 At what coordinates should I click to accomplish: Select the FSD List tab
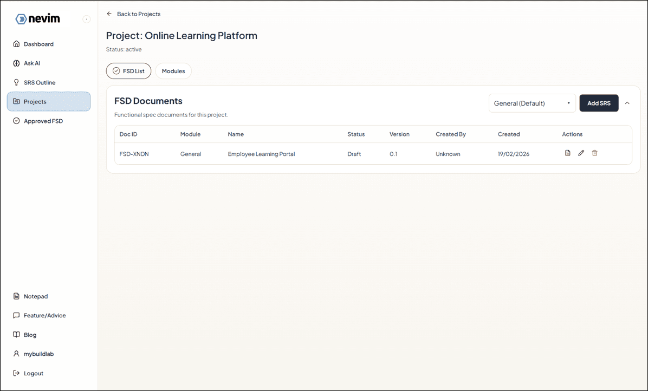[x=128, y=71]
